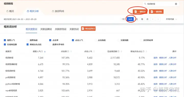Sort table by 商城点击占比 sort arrows
184x97 pixels.
click(146, 51)
